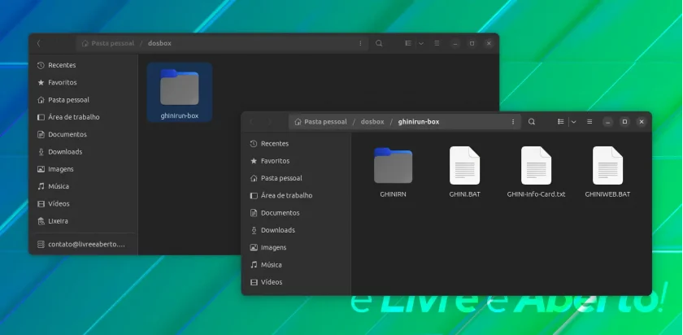This screenshot has height=335, width=683.
Task: Click Pasta pessoal breadcrumb in ghinirun-box window
Action: pyautogui.click(x=320, y=122)
